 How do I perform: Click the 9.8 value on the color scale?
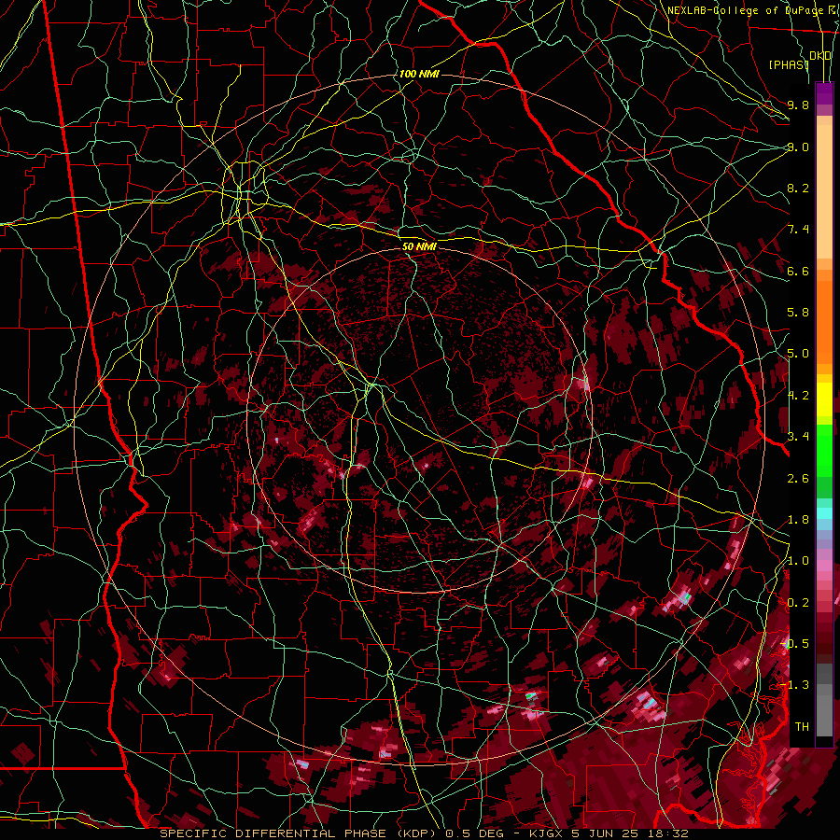click(798, 105)
